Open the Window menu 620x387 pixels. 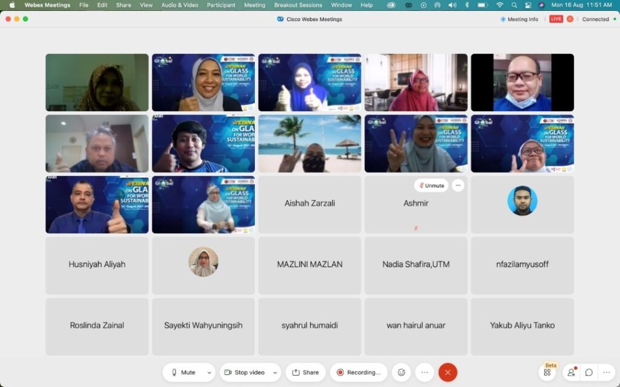[341, 5]
